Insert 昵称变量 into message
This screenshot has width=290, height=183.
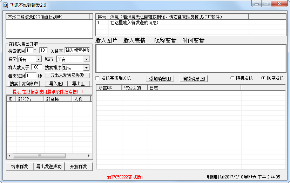165,40
